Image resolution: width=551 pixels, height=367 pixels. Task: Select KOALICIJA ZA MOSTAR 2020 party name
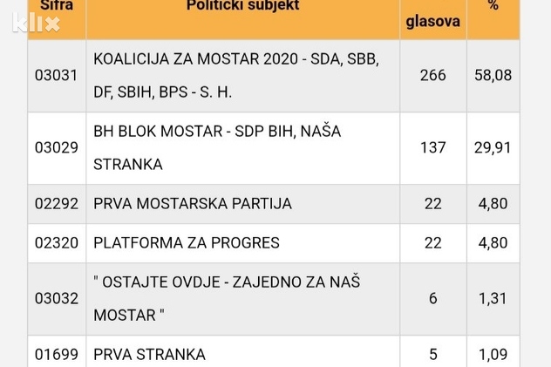(235, 75)
